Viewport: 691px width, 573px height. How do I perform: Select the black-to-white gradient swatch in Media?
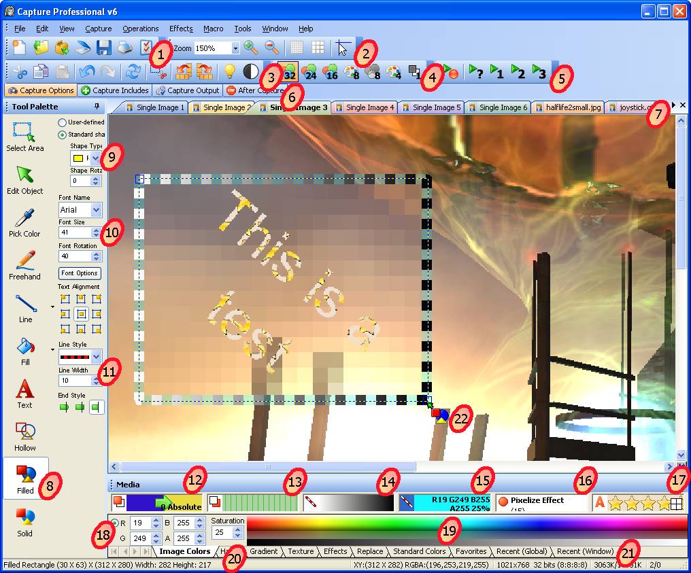349,503
